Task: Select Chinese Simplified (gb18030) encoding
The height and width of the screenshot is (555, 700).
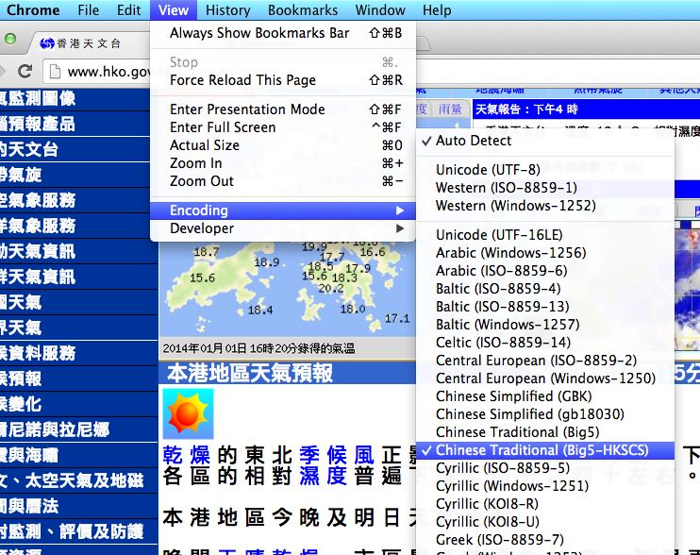Action: coord(544,414)
